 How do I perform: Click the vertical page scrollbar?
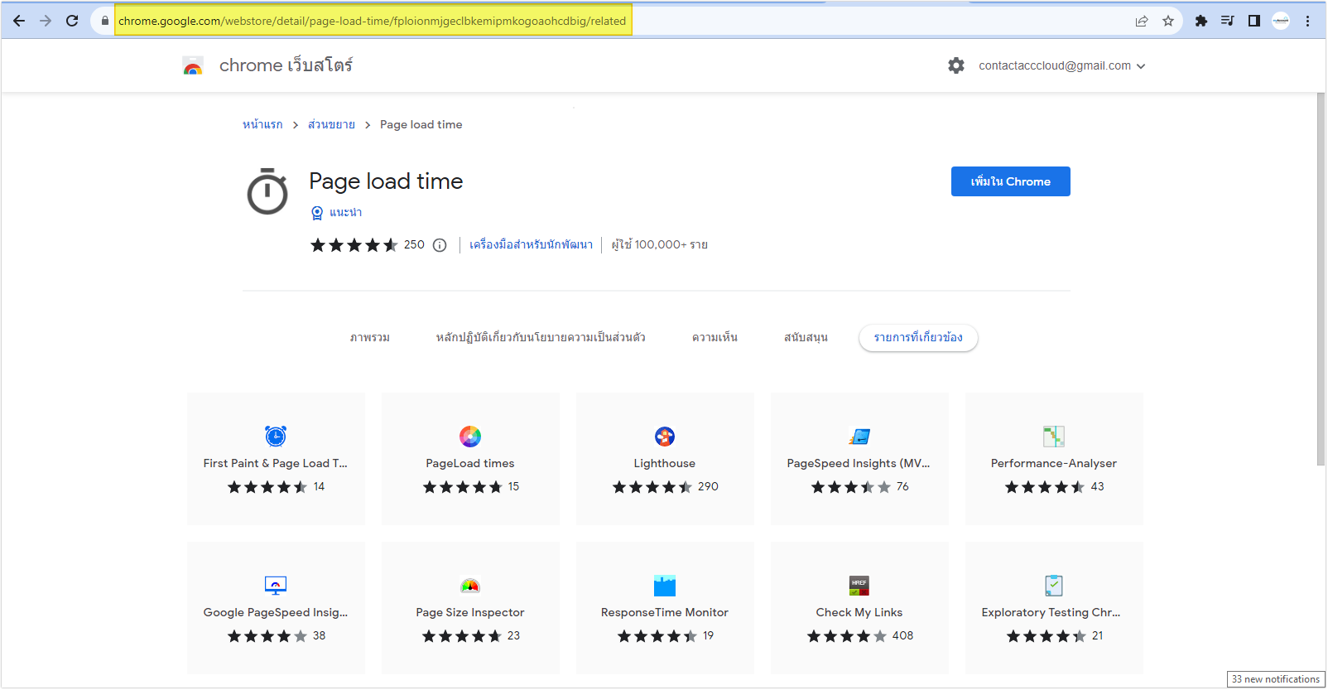[x=1321, y=279]
